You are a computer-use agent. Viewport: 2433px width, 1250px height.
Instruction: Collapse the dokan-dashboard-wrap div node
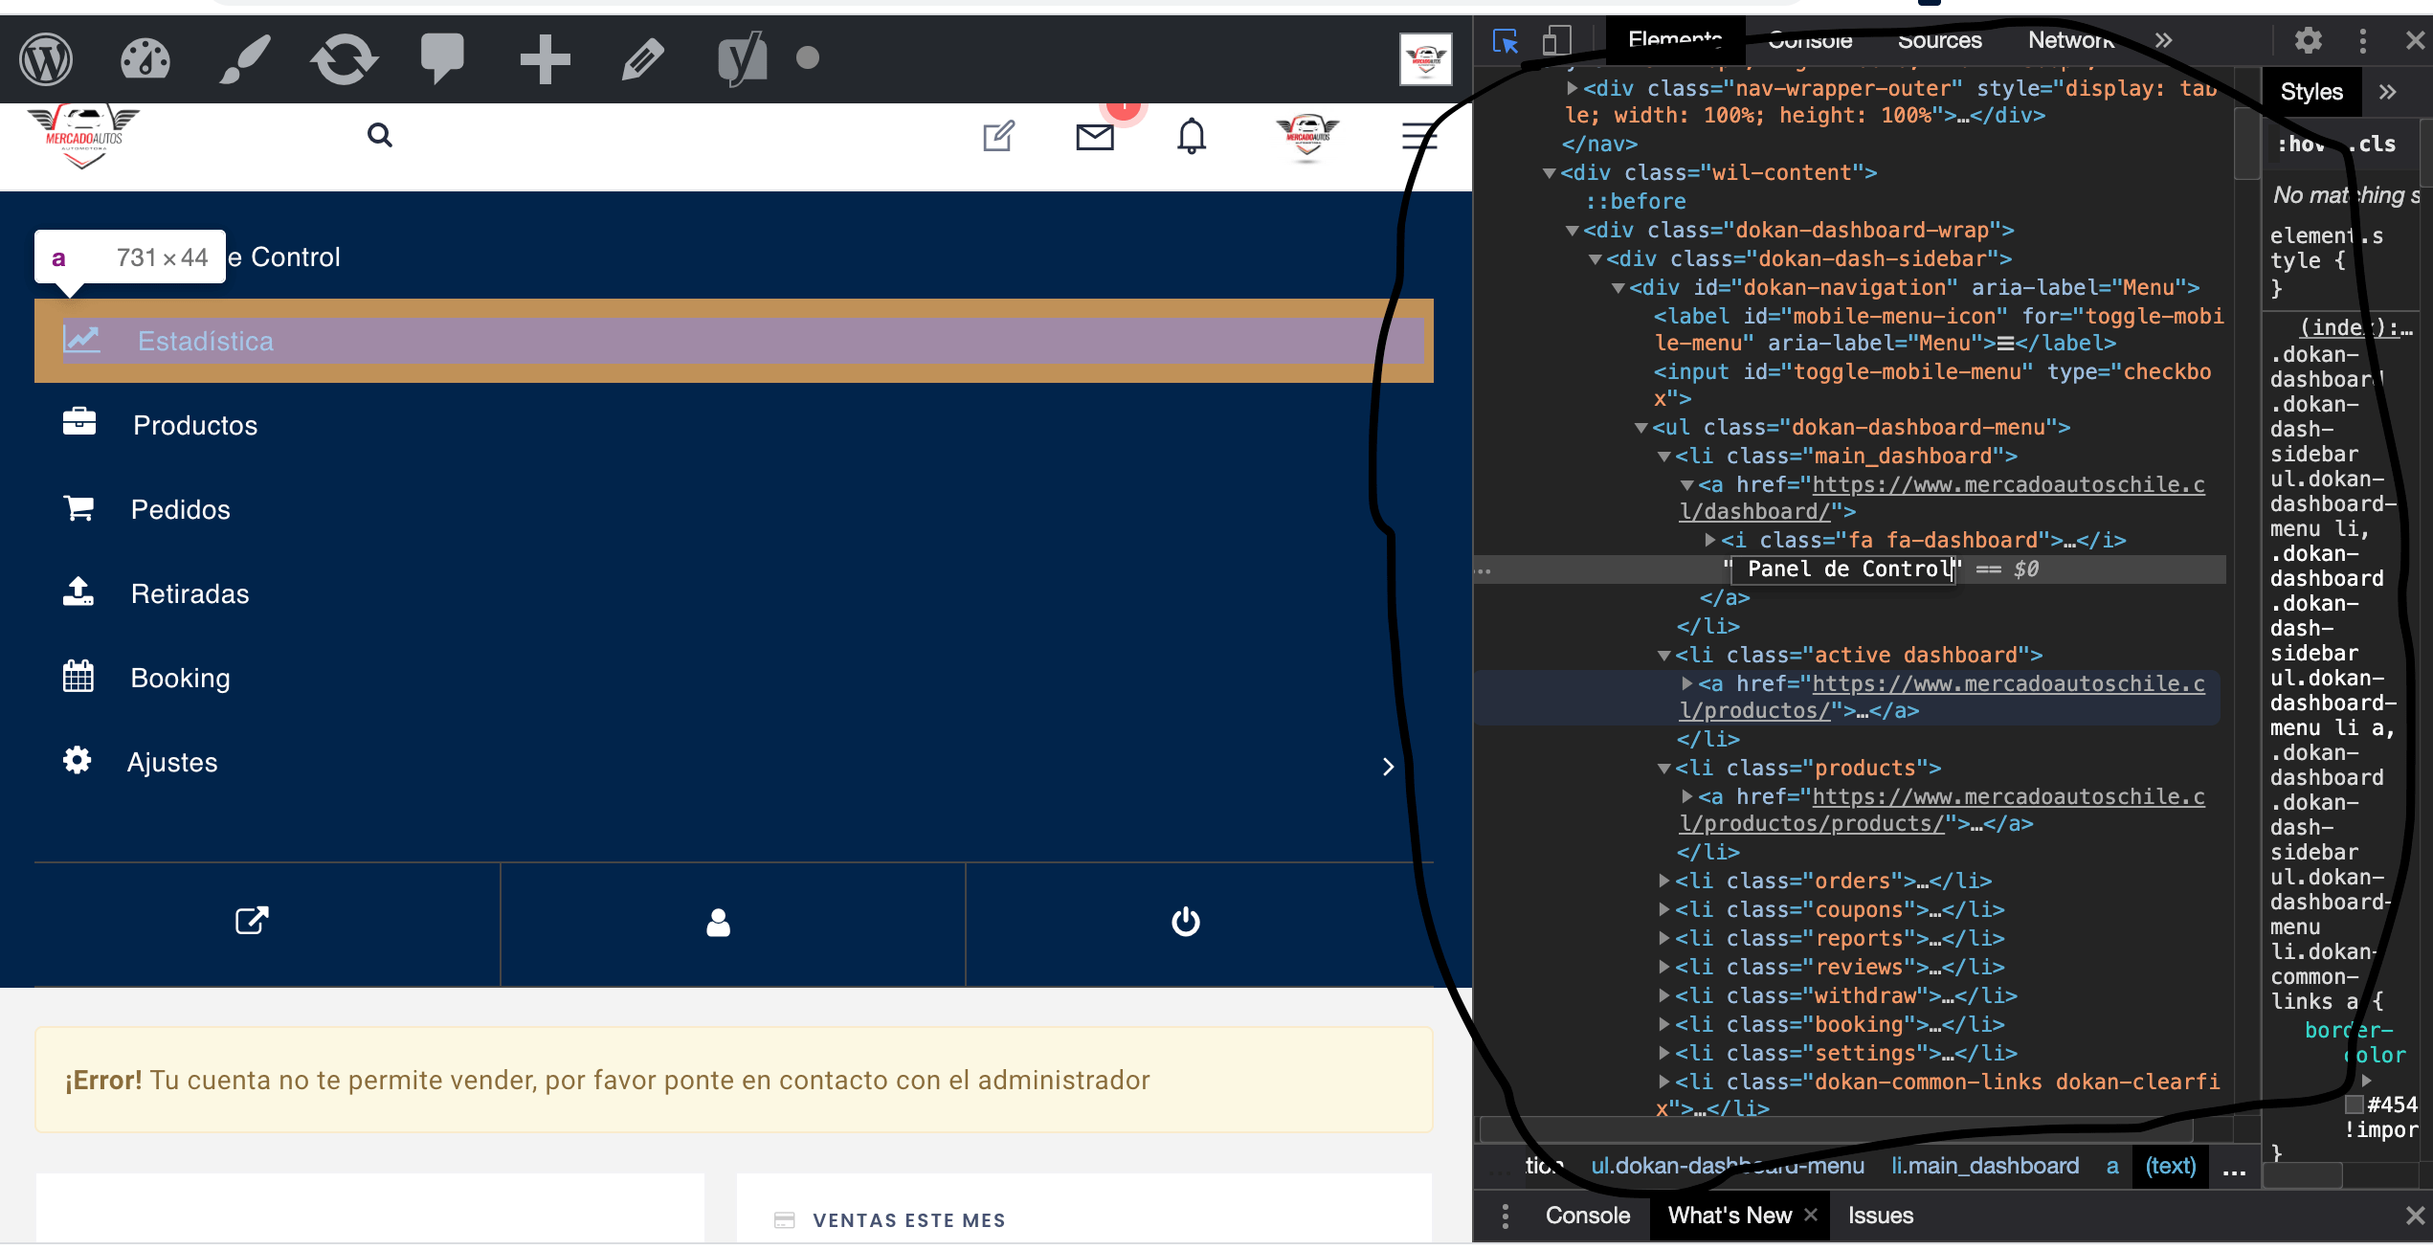(1572, 231)
